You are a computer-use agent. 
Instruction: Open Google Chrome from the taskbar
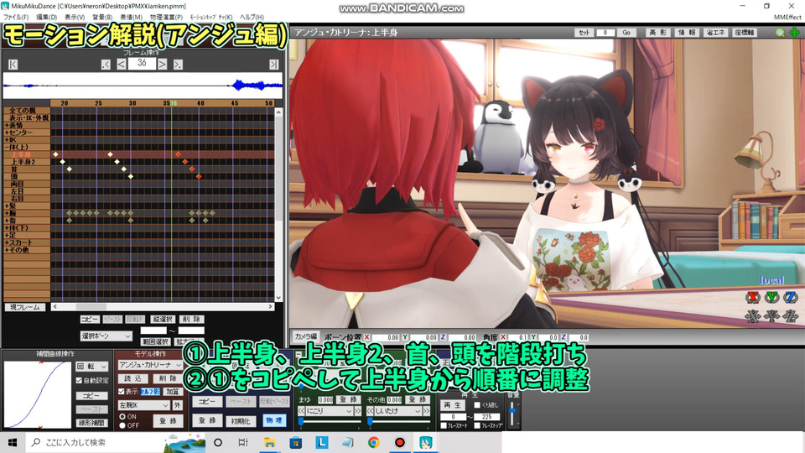tap(373, 442)
